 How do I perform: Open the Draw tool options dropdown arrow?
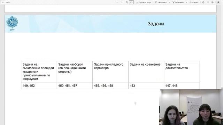(x=169, y=2)
